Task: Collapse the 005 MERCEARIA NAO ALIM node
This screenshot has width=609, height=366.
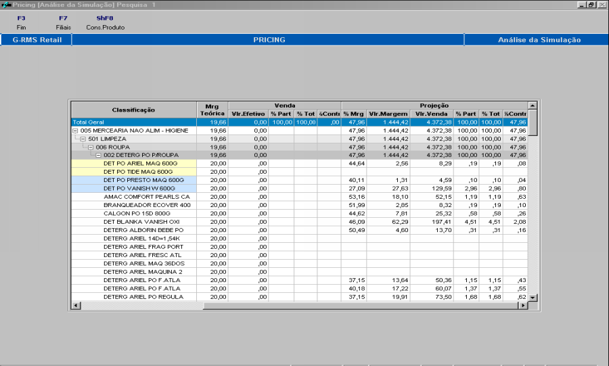Action: pos(76,131)
